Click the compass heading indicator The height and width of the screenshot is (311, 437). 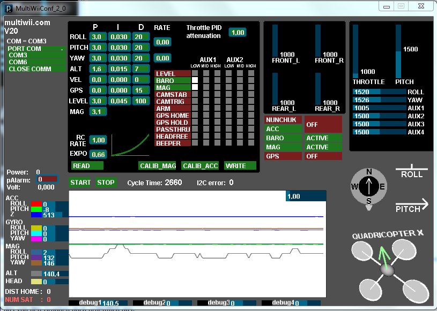(369, 186)
